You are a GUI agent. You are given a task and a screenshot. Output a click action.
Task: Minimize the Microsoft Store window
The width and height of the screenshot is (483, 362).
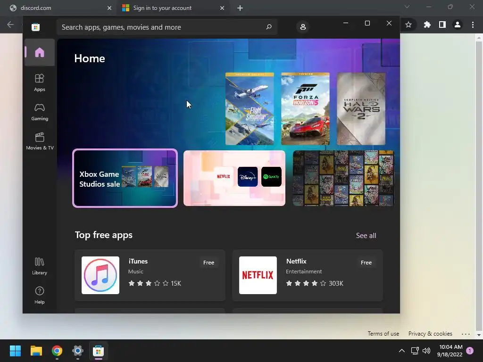(346, 23)
